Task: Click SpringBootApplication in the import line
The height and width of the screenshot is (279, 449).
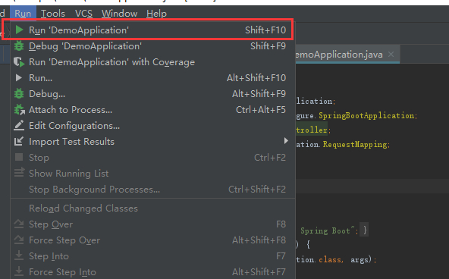Action: coord(366,115)
